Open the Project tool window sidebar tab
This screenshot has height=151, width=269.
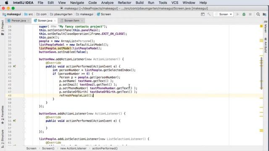(3, 28)
